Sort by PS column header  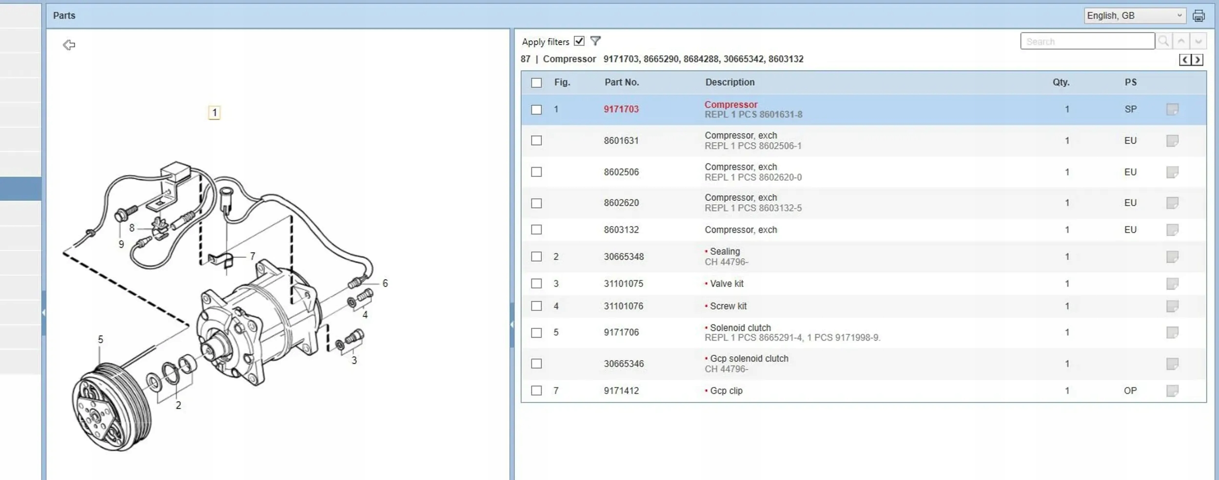click(x=1131, y=82)
